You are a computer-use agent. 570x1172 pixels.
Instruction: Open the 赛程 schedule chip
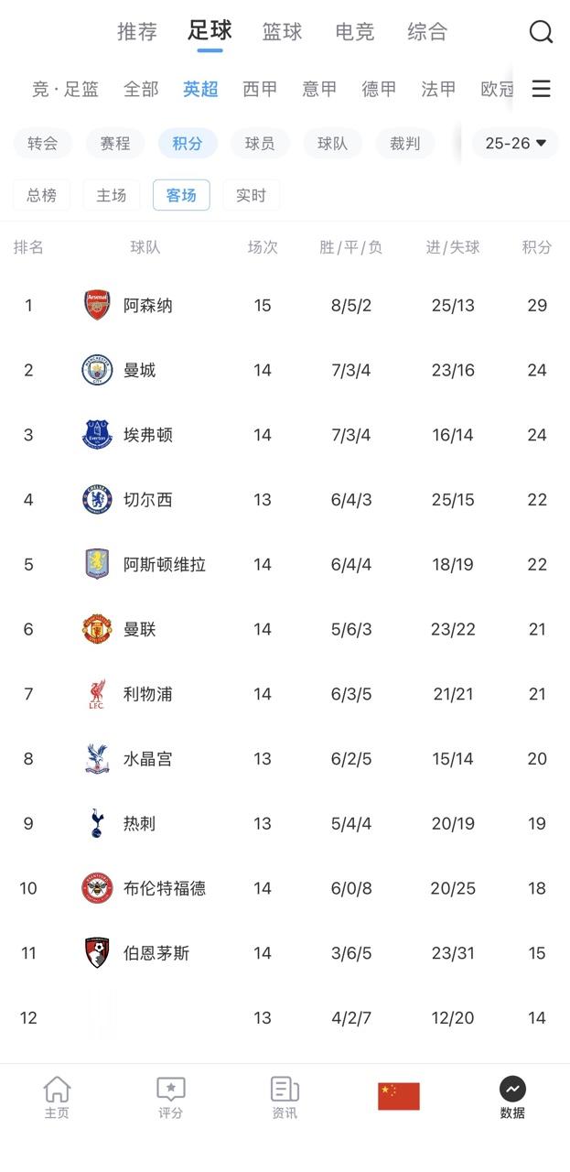pyautogui.click(x=115, y=143)
